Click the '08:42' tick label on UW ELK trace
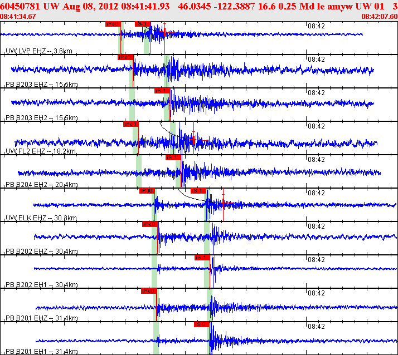The image size is (398, 355). click(316, 193)
